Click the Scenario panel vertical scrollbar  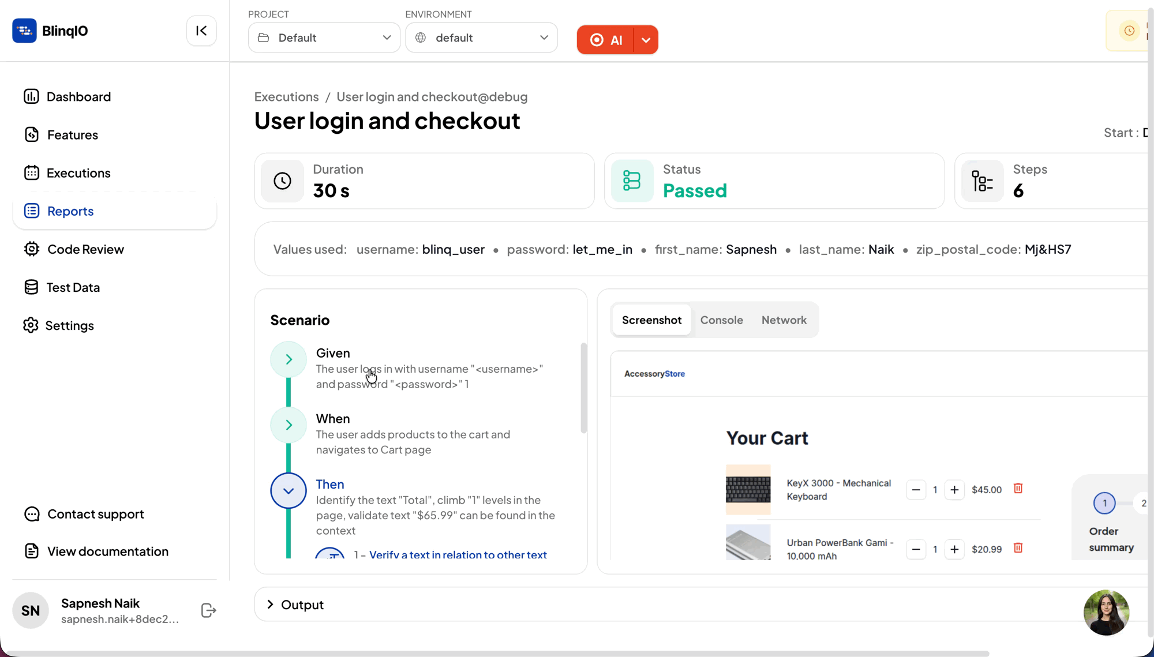(583, 388)
